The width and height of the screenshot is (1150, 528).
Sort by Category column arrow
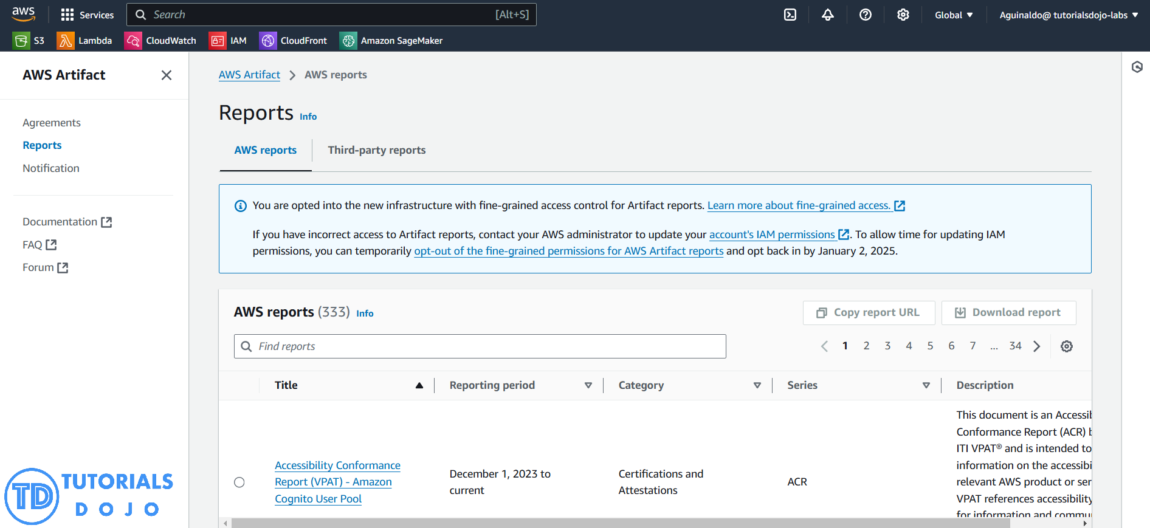[757, 385]
